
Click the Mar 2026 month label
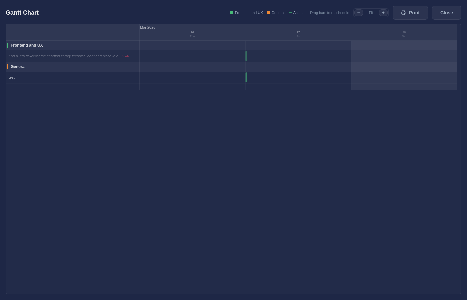(x=148, y=27)
